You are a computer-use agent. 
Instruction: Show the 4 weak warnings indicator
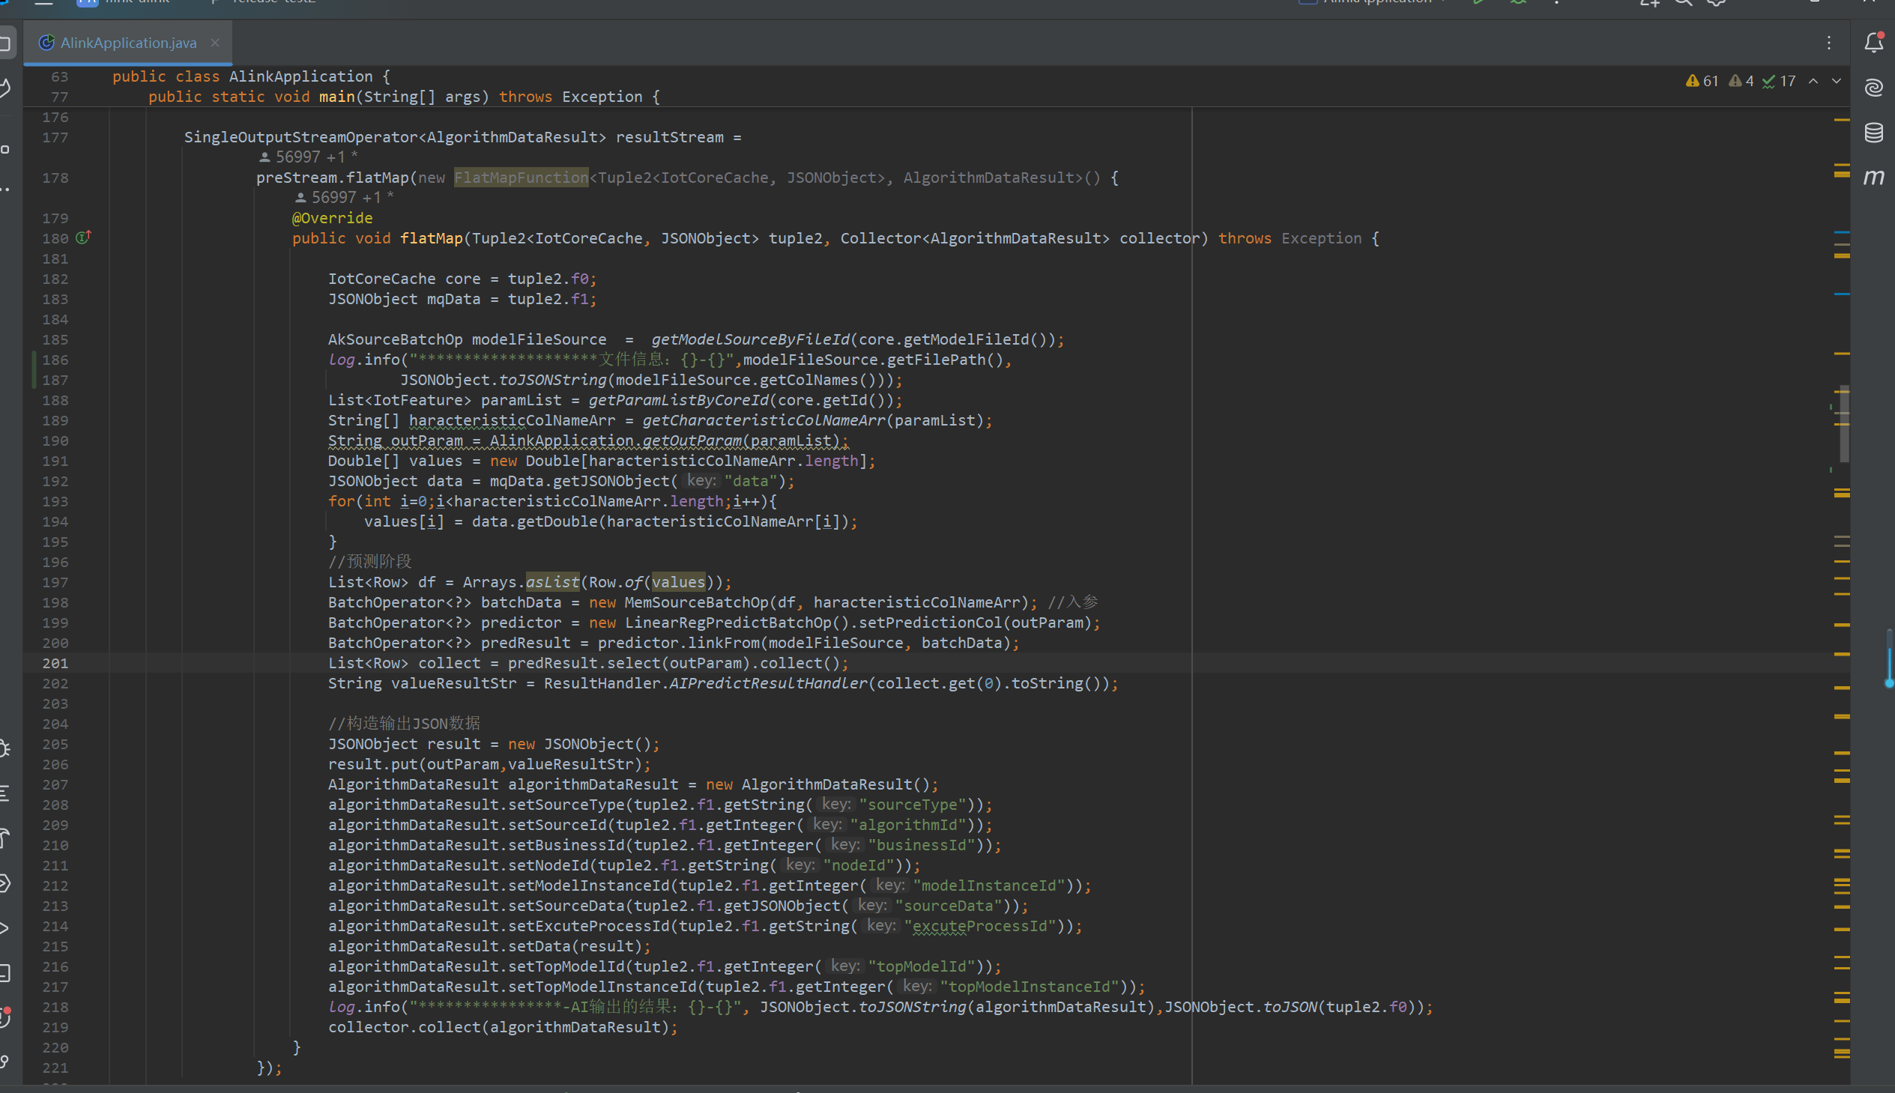coord(1741,81)
